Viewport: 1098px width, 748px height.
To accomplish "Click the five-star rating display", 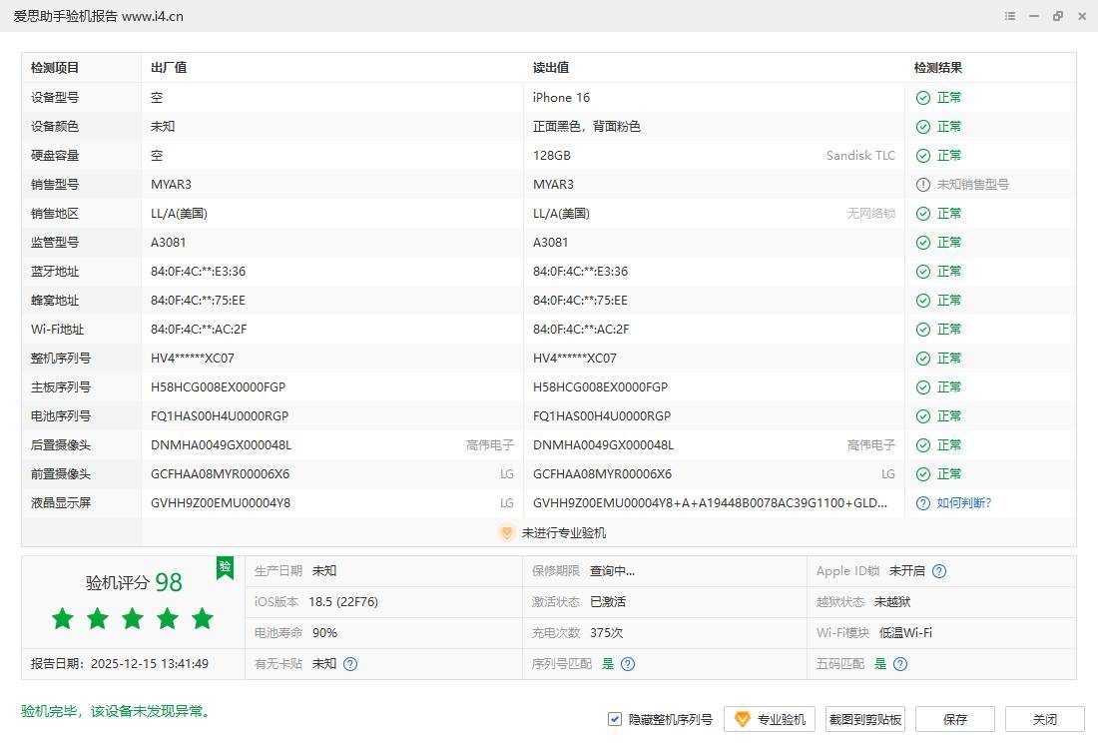I will pos(133,619).
